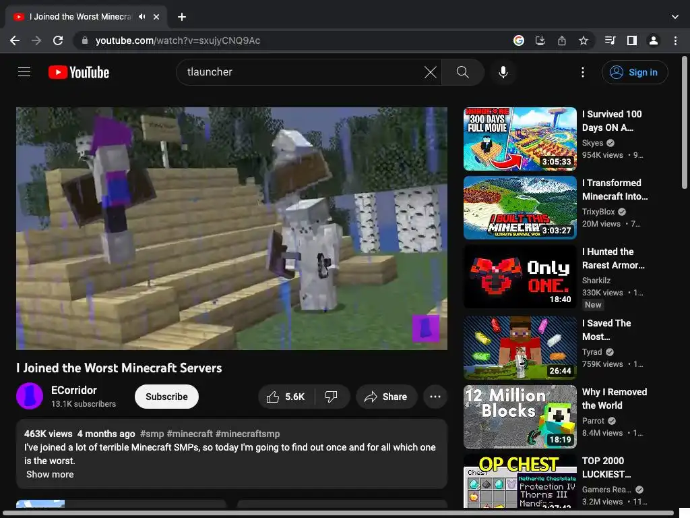Click the site lock icon
690x518 pixels.
pos(84,40)
